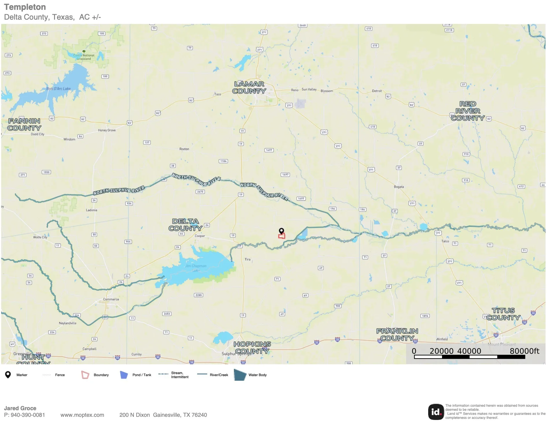The width and height of the screenshot is (547, 422).
Task: Click the Wolfe City town label
Action: [x=40, y=237]
